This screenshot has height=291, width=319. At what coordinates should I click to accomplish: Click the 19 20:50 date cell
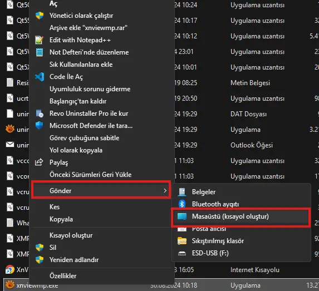coord(186,98)
